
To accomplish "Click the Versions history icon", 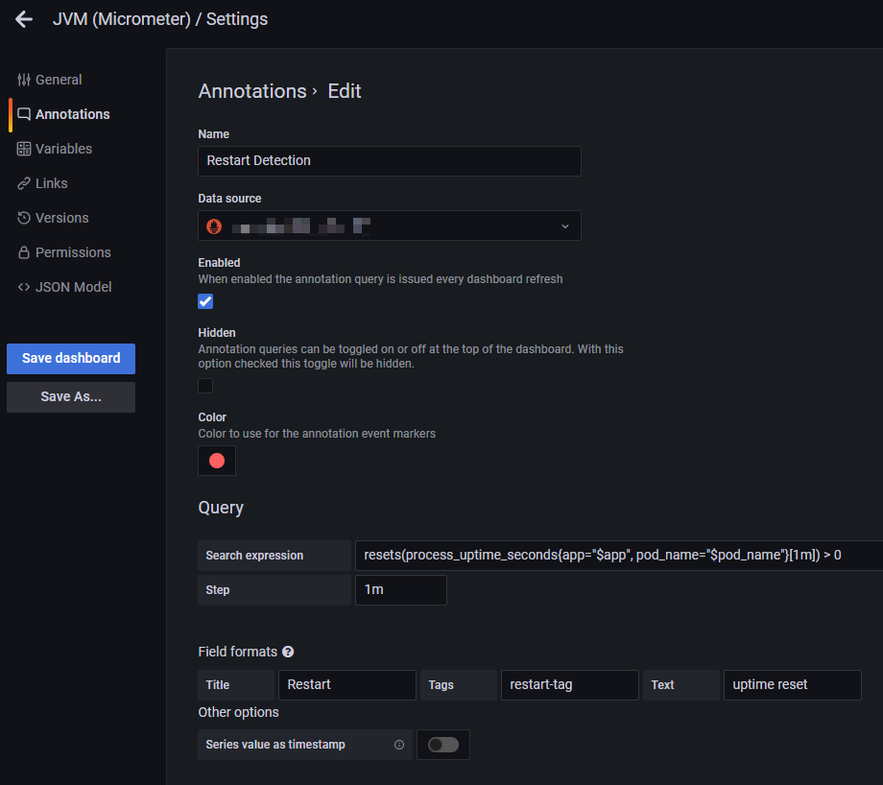I will [x=24, y=218].
